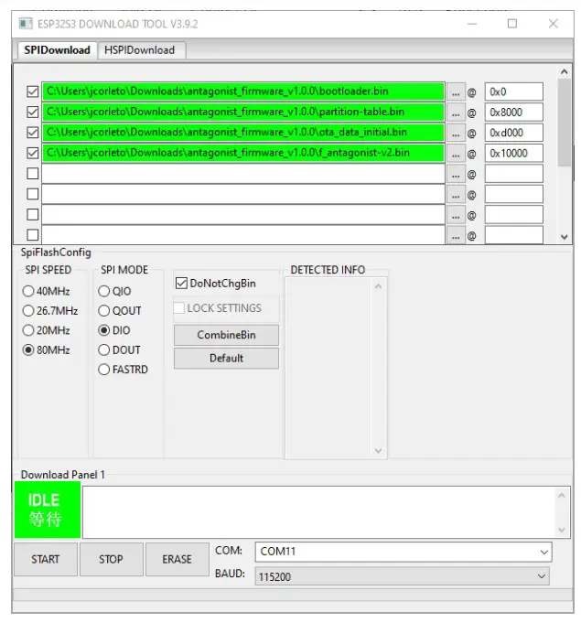
Task: Click the START button
Action: click(x=46, y=559)
